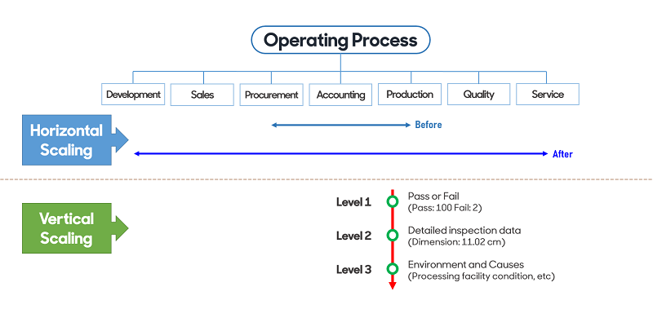
Task: Click the Service box
Action: 548,95
